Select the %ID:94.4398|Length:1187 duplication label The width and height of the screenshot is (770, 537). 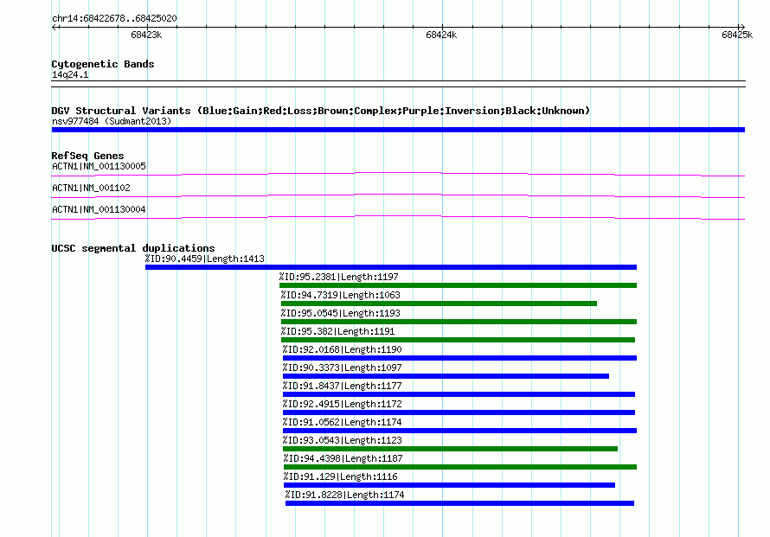343,458
